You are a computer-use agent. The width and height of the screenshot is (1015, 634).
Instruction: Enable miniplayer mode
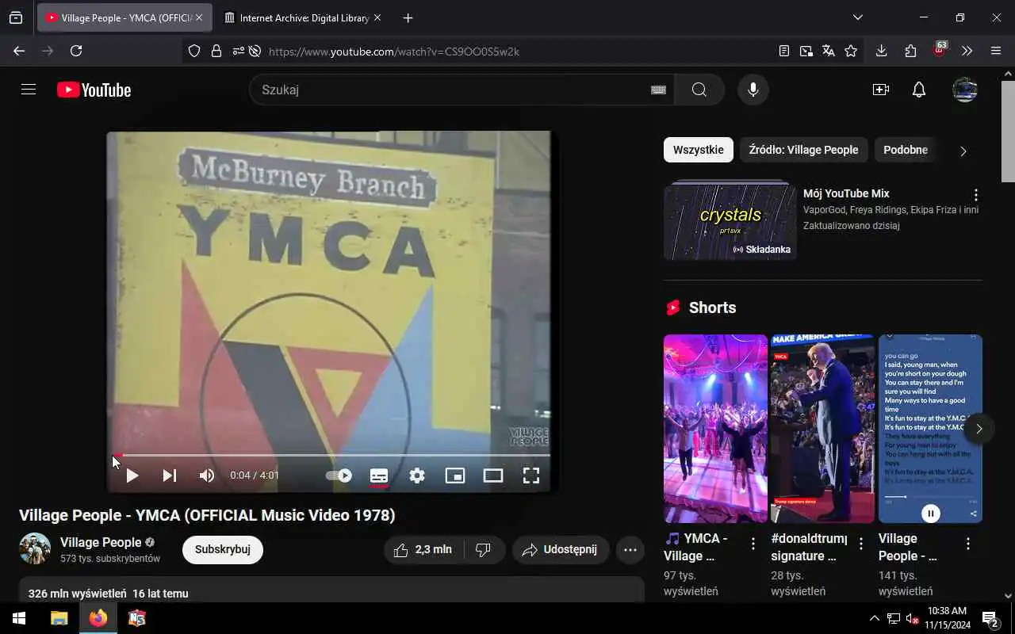455,475
